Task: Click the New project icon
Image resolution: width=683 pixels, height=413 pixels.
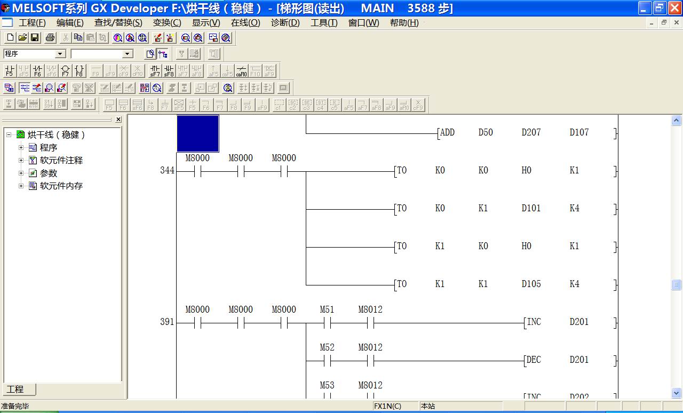Action: click(10, 37)
